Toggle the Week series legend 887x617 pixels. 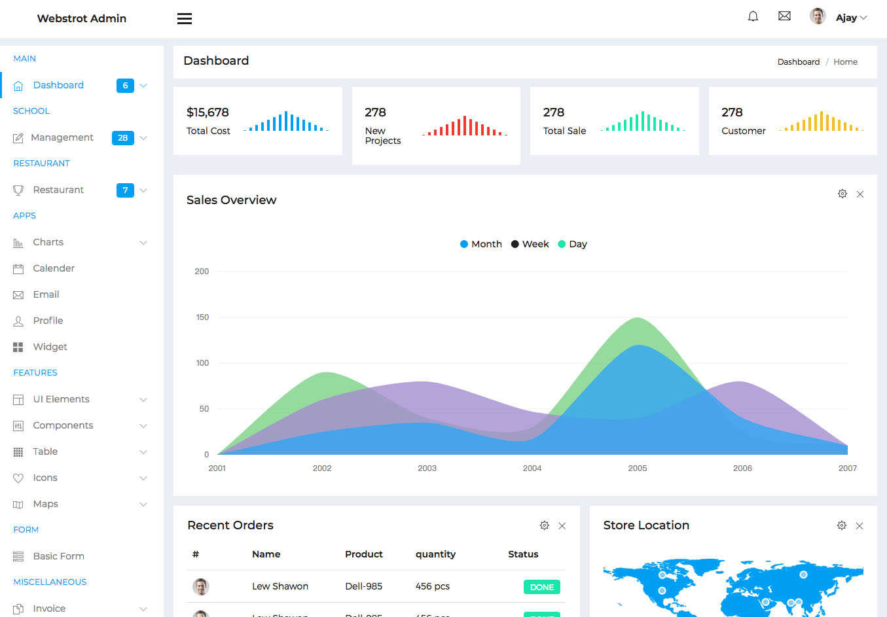(x=530, y=244)
